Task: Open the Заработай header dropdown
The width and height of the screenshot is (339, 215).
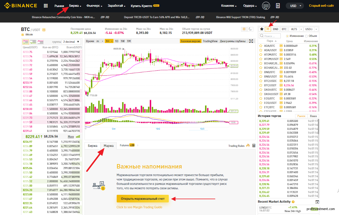Action: click(x=116, y=6)
